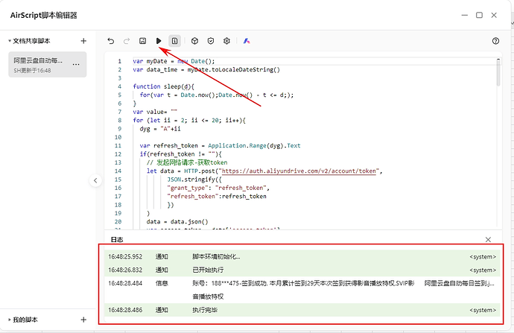This screenshot has width=514, height=333.
Task: Undo the last edit in toolbar
Action: (111, 41)
